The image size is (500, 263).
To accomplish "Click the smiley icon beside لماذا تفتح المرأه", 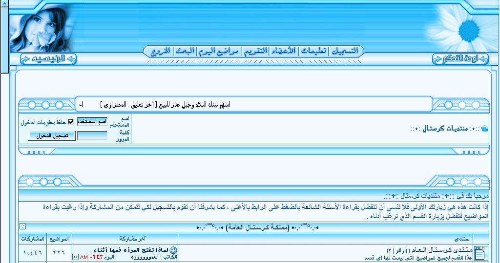I will [174, 250].
